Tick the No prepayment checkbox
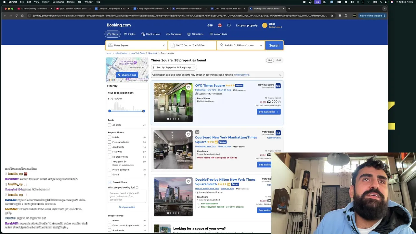This screenshot has height=234, width=416. point(110,157)
